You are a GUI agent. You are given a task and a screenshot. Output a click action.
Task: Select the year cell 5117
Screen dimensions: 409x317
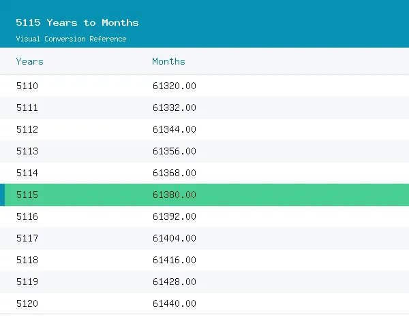(27, 238)
